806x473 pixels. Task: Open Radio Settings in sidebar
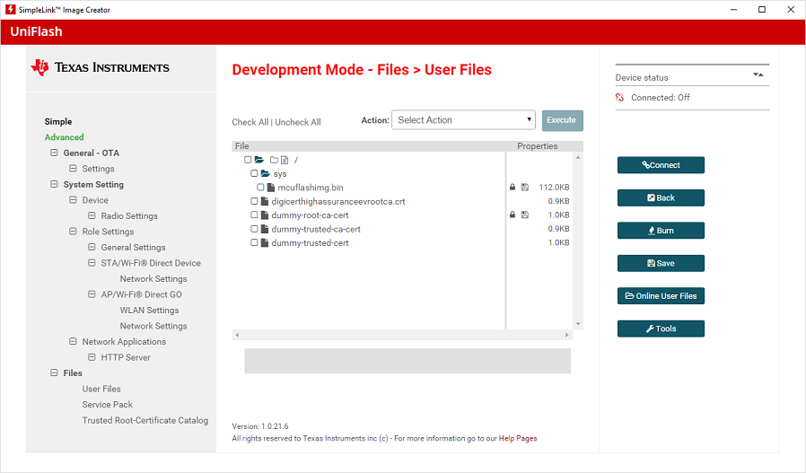click(129, 216)
